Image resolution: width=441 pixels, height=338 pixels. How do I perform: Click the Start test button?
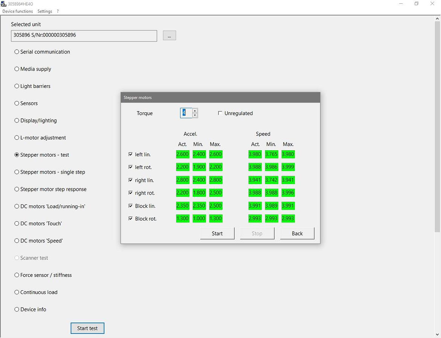(87, 328)
